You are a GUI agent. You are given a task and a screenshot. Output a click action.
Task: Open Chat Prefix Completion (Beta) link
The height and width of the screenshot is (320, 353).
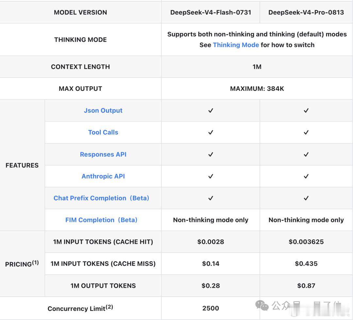(x=101, y=198)
